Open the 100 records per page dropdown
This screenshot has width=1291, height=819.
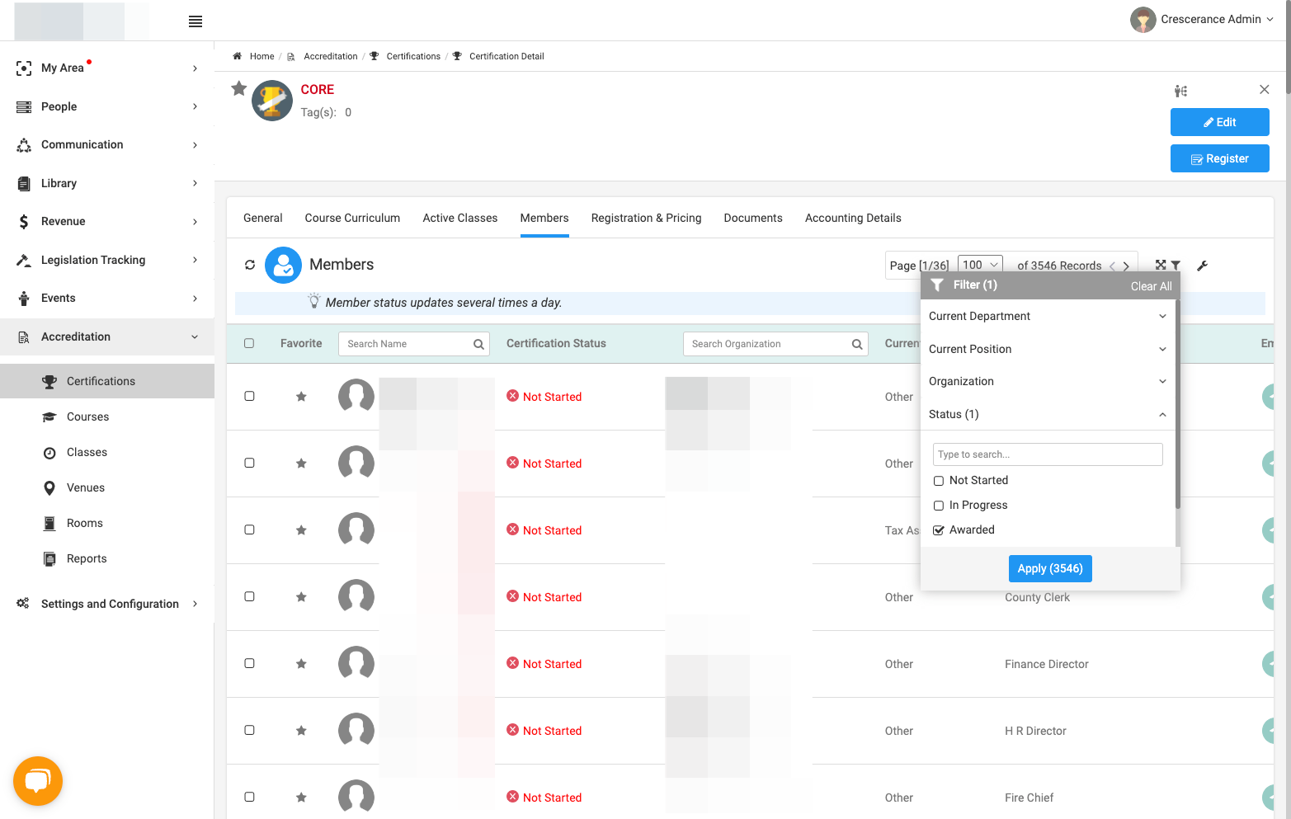pyautogui.click(x=980, y=265)
